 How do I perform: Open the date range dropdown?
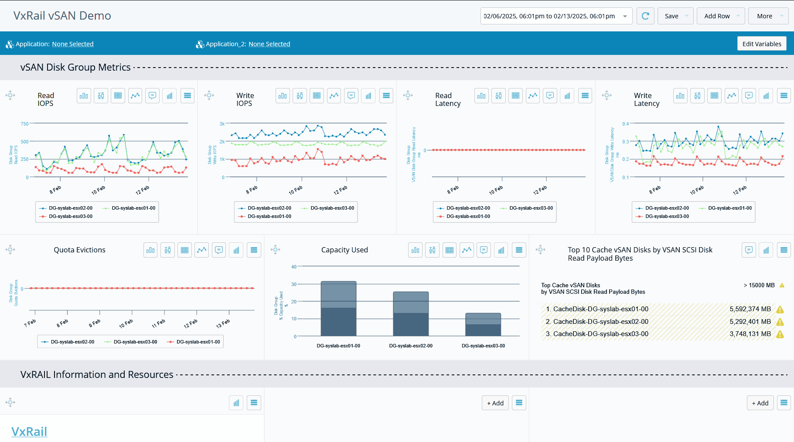[556, 16]
